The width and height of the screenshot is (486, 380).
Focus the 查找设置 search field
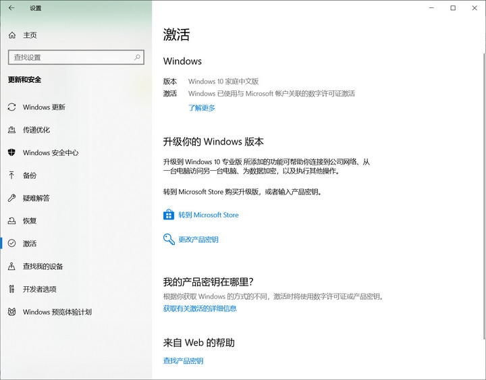pyautogui.click(x=76, y=57)
